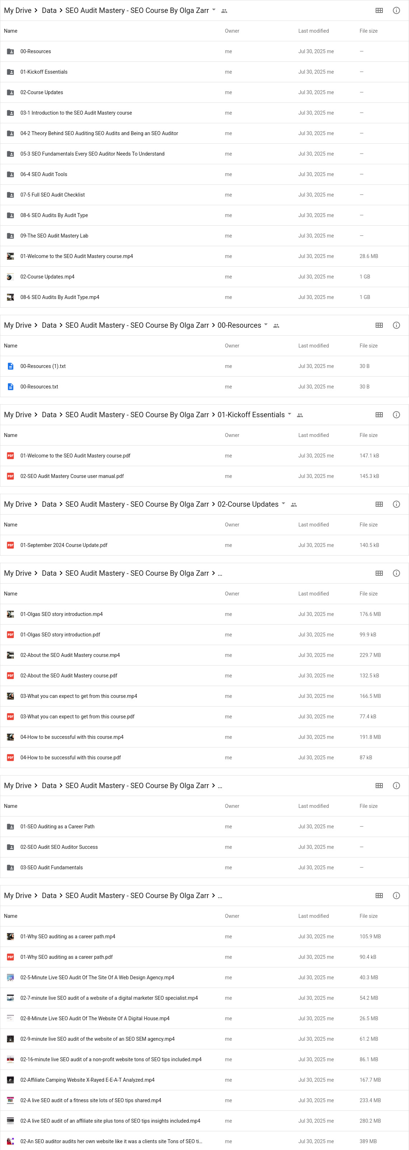Viewport: 409px width, 1150px height.
Task: Select 04-2 Theory Behind SEO Auditing folder row
Action: (204, 133)
